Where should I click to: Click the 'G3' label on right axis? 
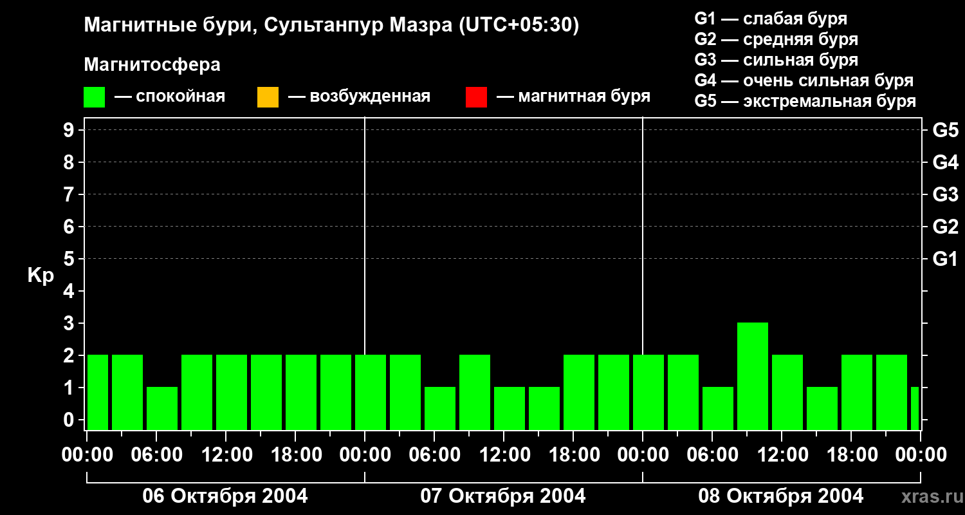tap(945, 194)
